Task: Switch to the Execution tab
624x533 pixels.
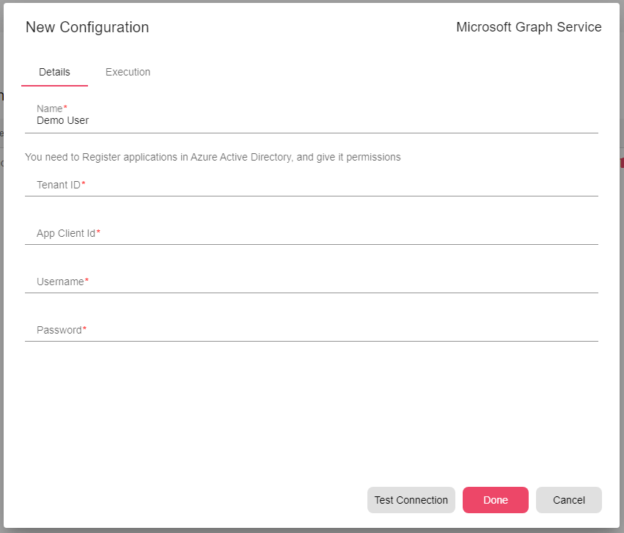Action: tap(128, 72)
